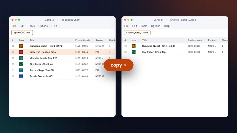The width and height of the screenshot is (237, 133).
Task: Open Edit menu in Card B window
Action: click(x=135, y=26)
